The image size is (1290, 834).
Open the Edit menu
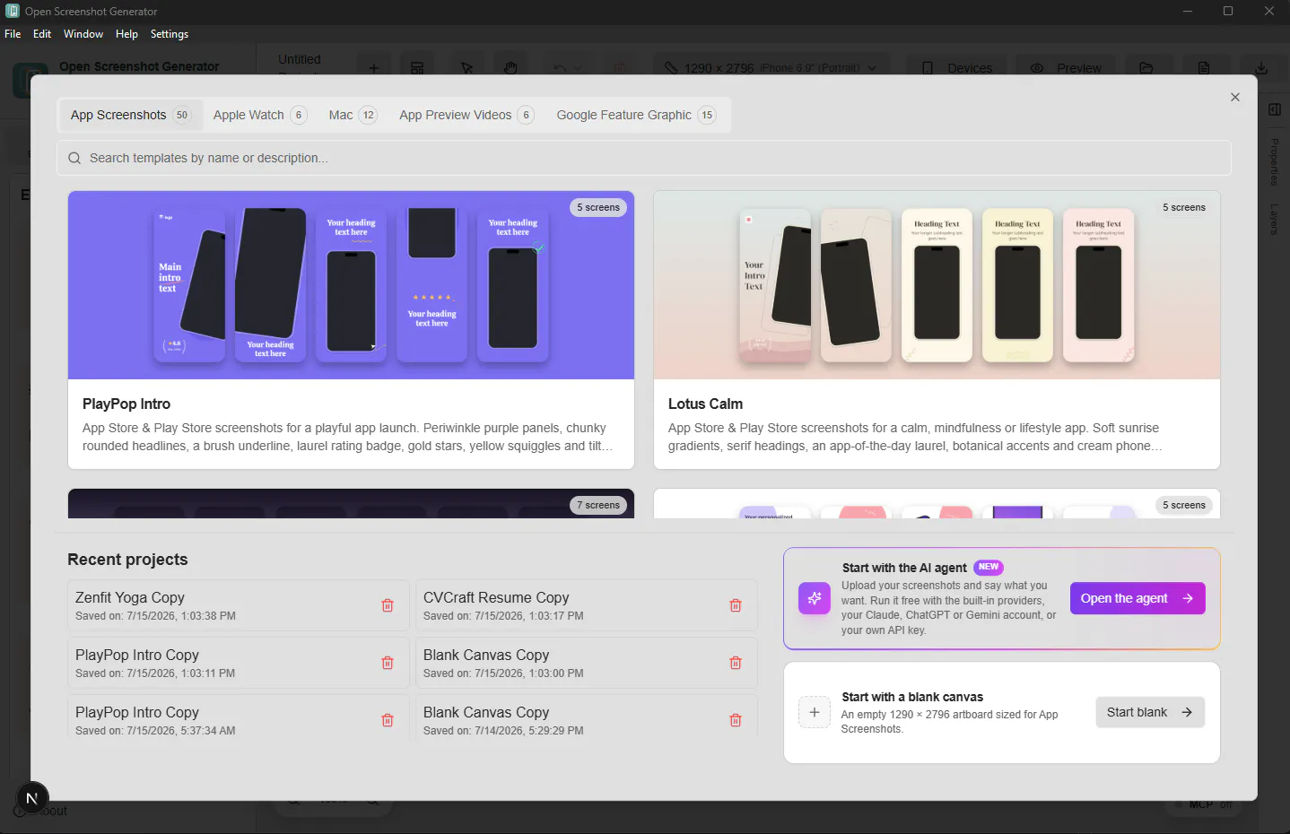[x=42, y=34]
